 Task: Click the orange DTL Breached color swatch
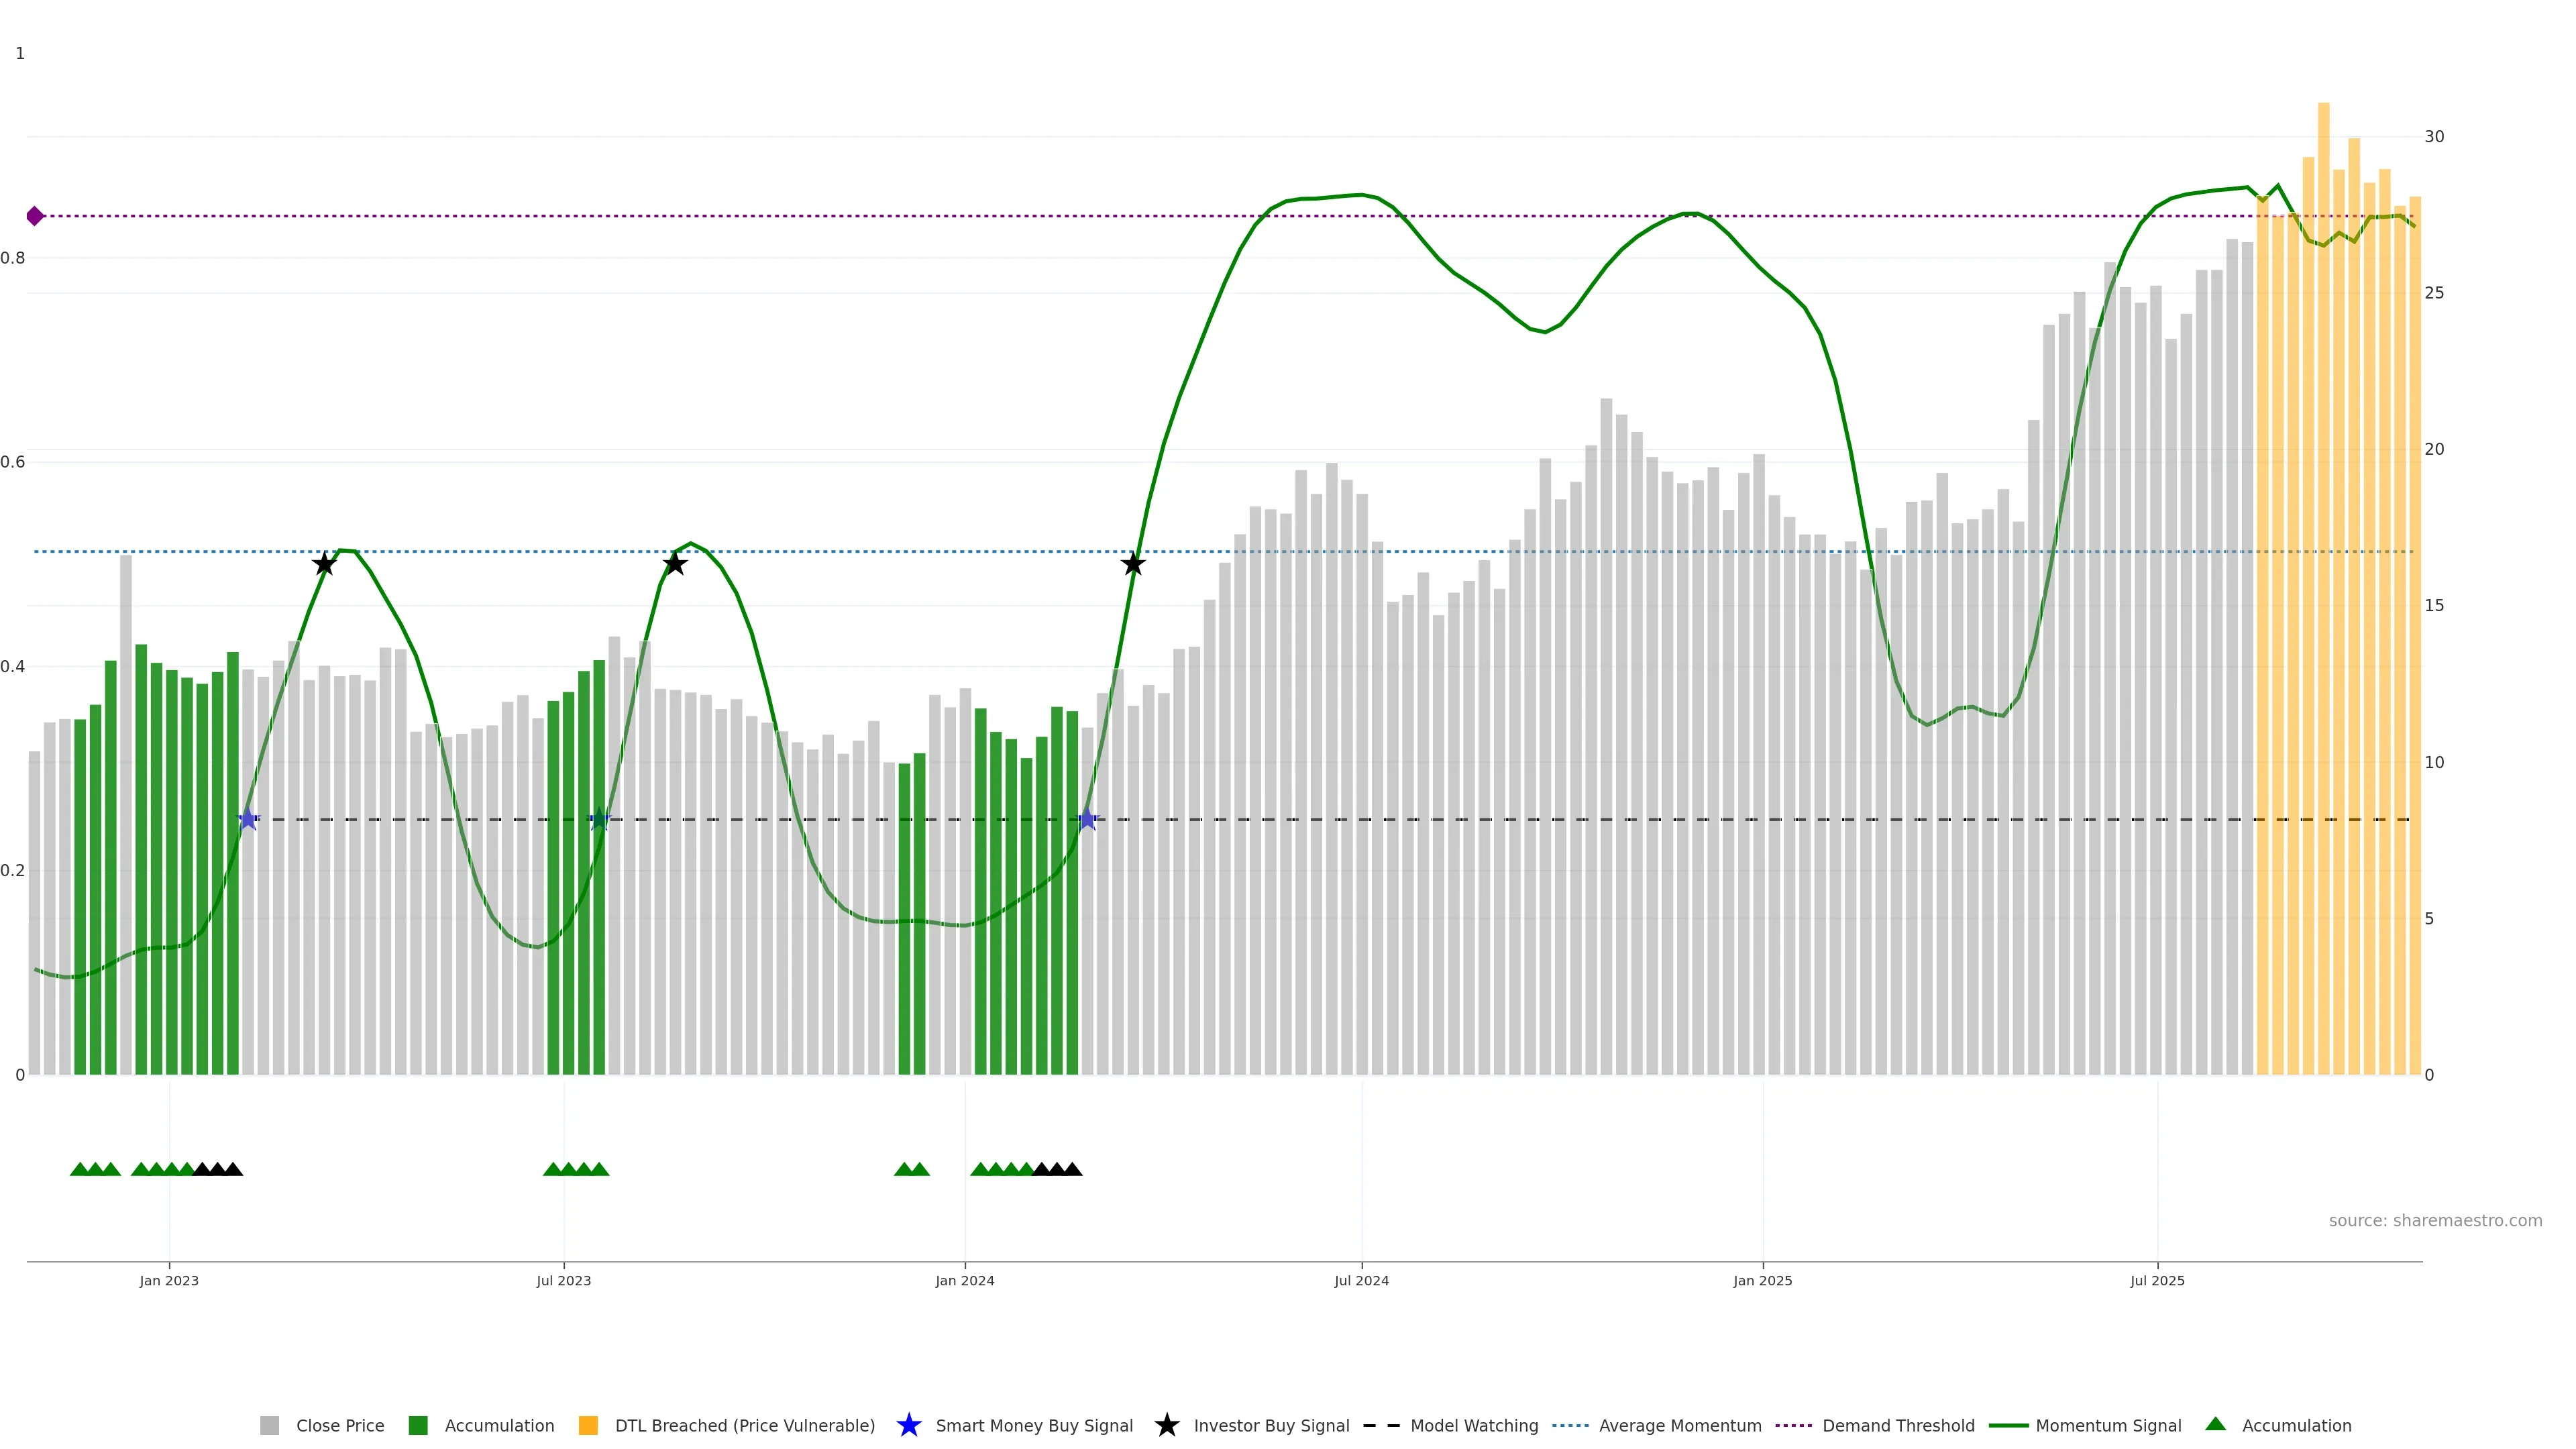tap(588, 1425)
